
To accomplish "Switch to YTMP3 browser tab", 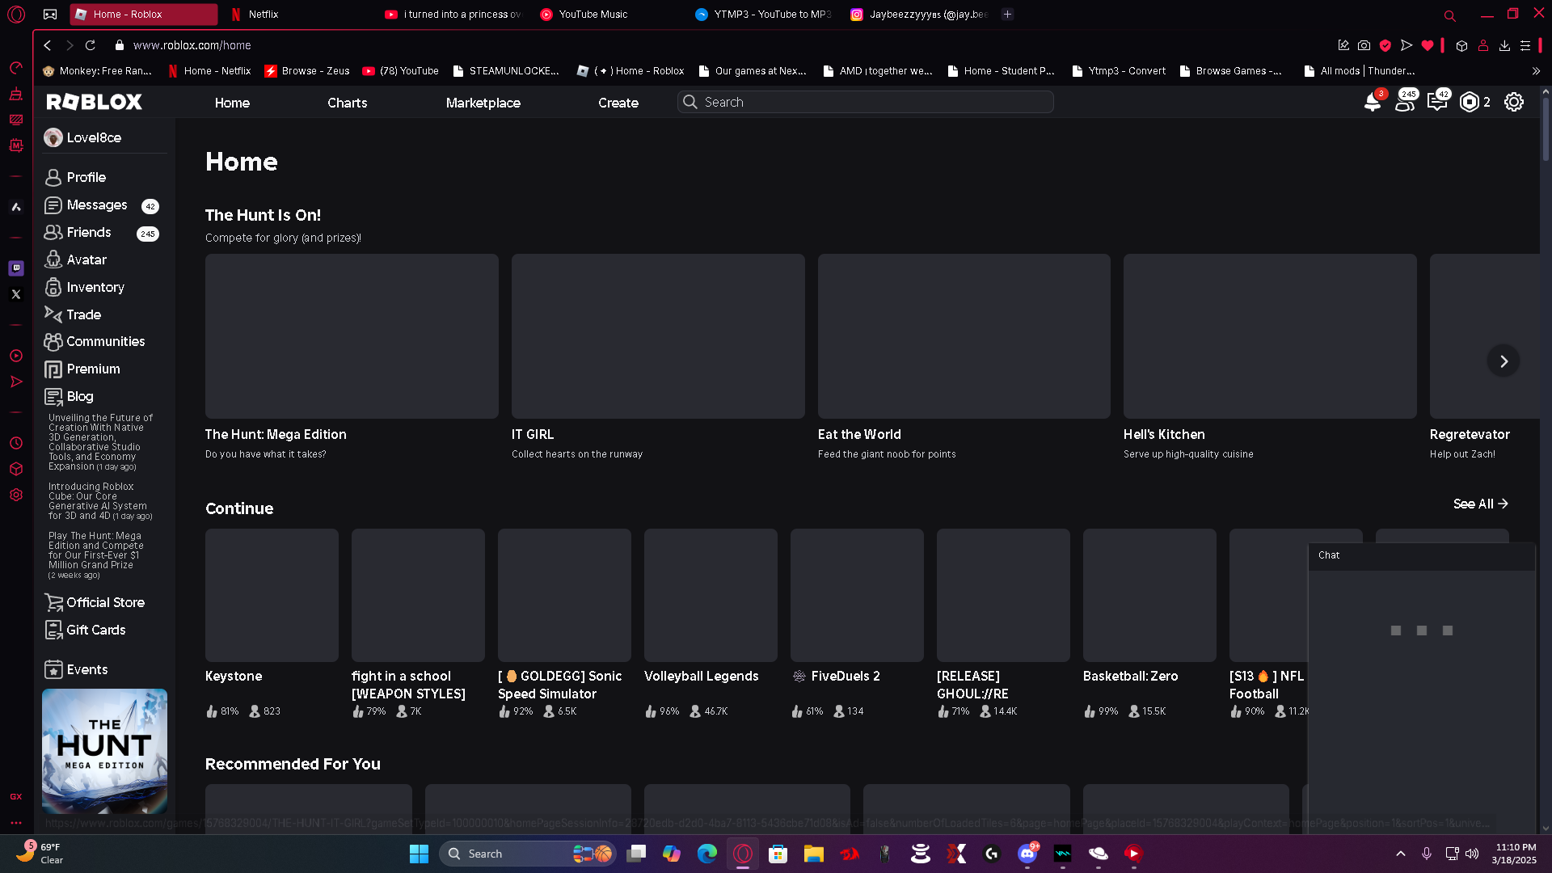I will click(765, 15).
